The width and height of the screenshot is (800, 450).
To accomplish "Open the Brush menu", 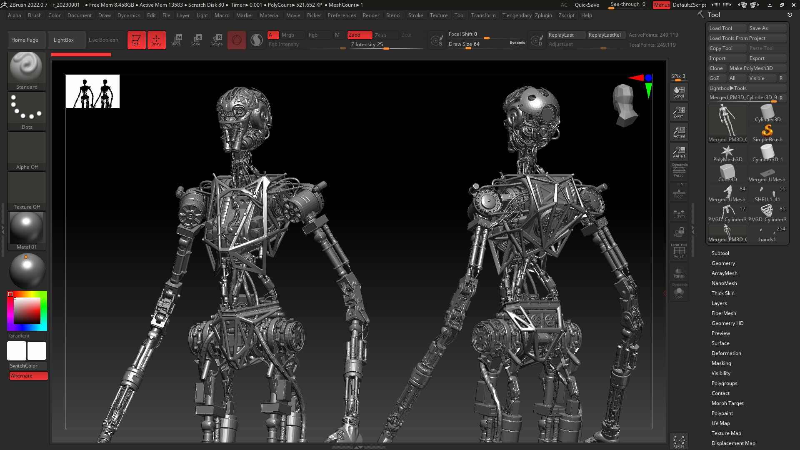I will [x=35, y=15].
